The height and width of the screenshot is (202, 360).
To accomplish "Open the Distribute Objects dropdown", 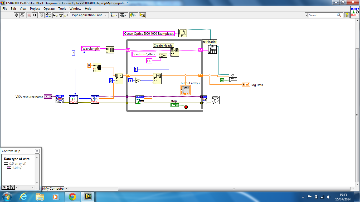I will [x=123, y=15].
